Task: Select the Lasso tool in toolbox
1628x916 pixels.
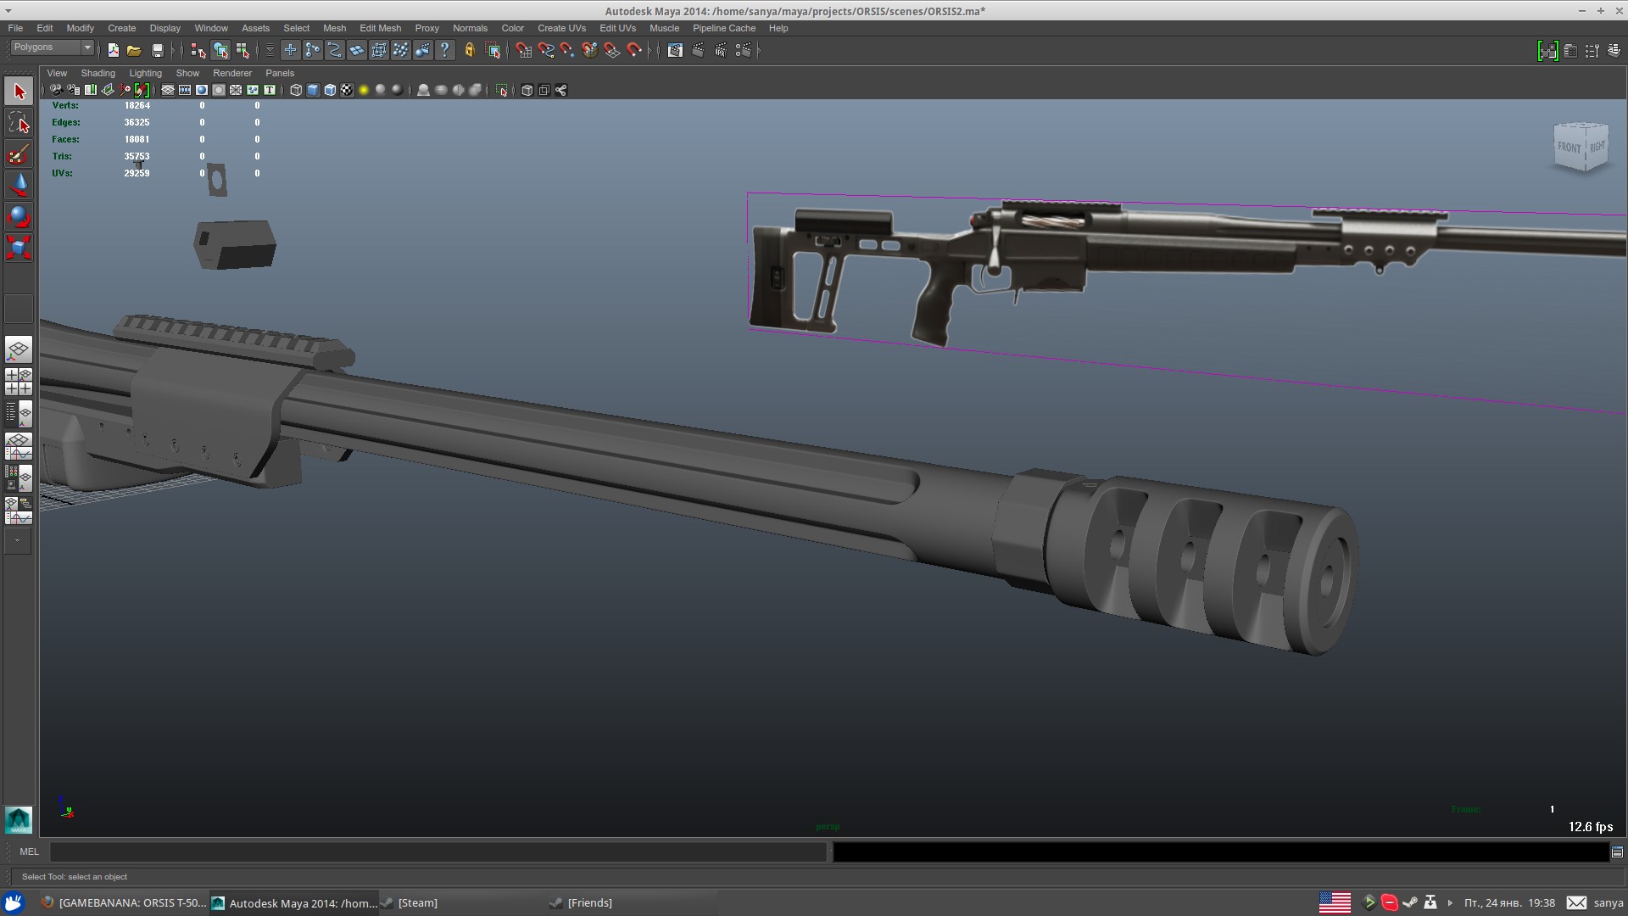Action: (x=19, y=123)
